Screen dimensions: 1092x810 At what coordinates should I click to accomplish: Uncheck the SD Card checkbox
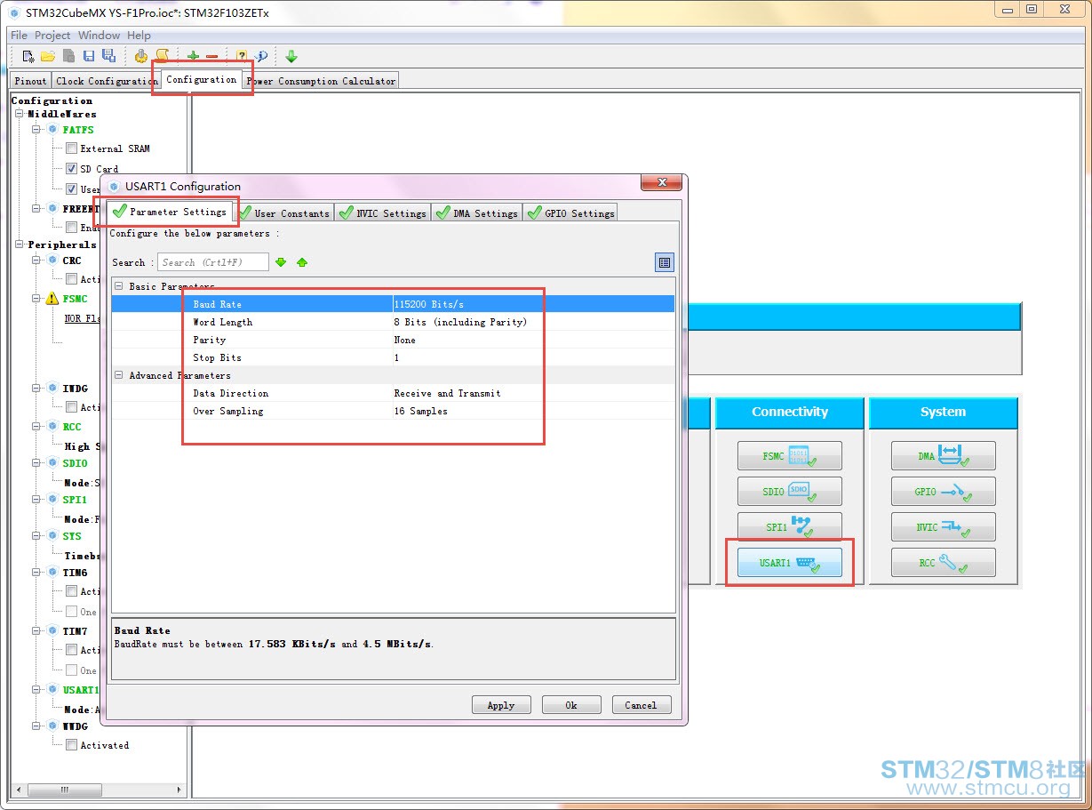72,169
